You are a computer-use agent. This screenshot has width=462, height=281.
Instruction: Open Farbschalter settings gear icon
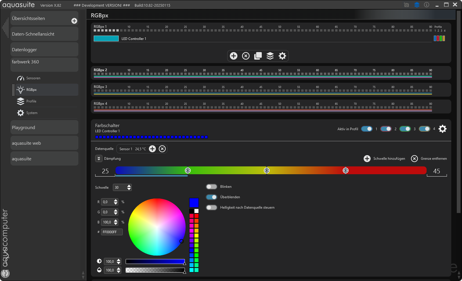442,129
